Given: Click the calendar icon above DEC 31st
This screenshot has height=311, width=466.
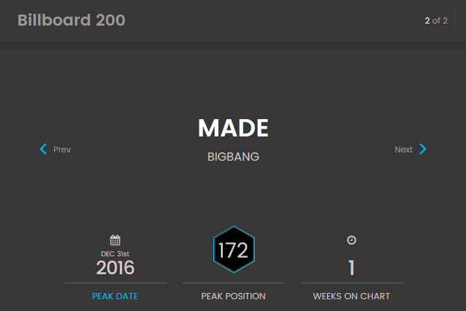Looking at the screenshot, I should 116,240.
